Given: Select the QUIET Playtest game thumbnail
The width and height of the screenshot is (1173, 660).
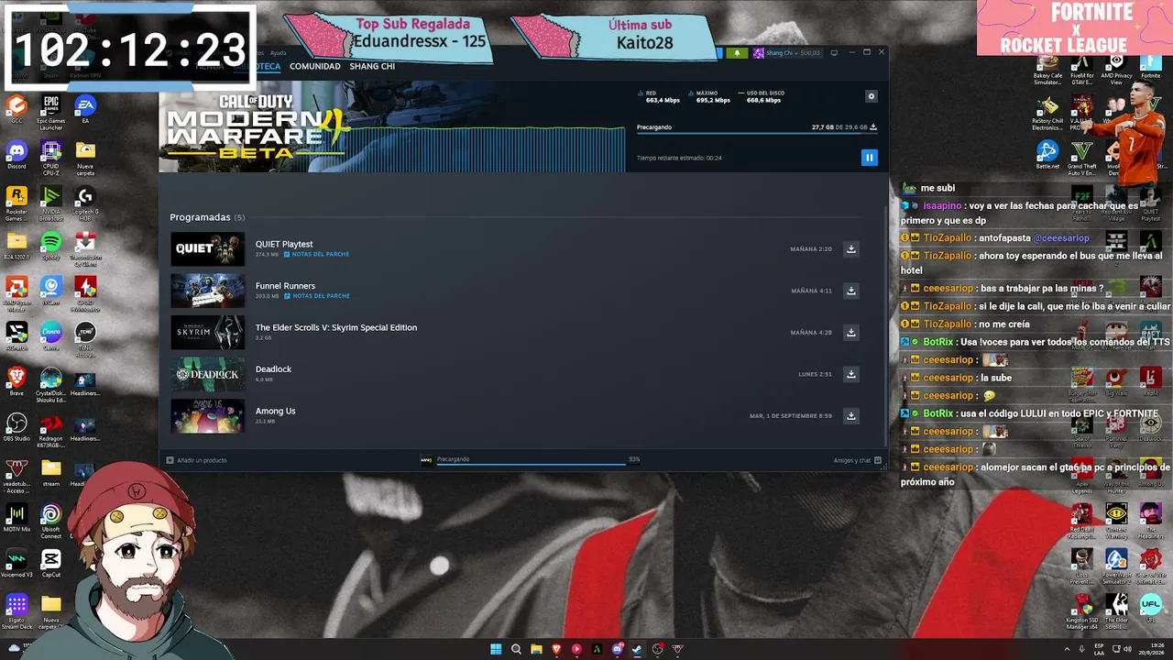Looking at the screenshot, I should tap(208, 249).
